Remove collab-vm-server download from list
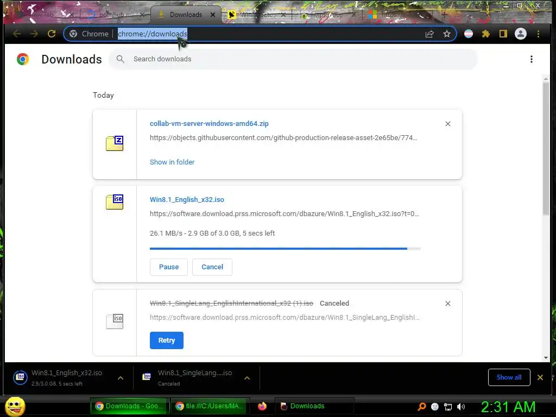Screen dimensions: 556x417 pos(448,124)
